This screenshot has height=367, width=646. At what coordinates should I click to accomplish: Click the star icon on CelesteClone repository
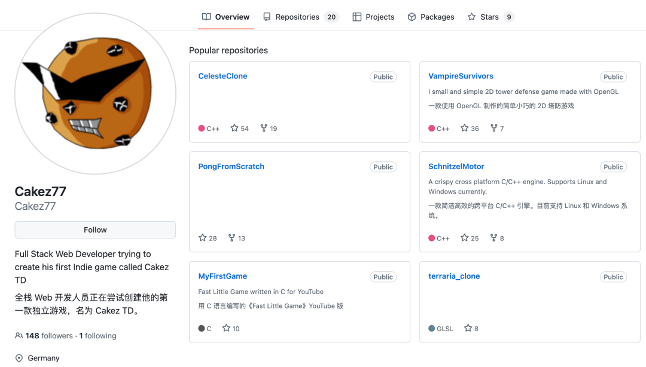[x=234, y=129]
